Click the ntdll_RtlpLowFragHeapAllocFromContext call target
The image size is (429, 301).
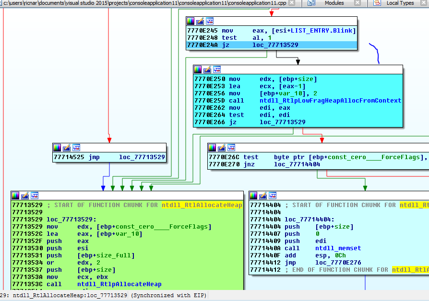329,101
